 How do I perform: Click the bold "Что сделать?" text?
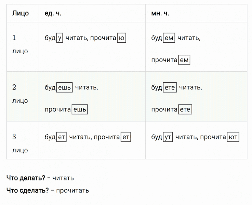27,190
